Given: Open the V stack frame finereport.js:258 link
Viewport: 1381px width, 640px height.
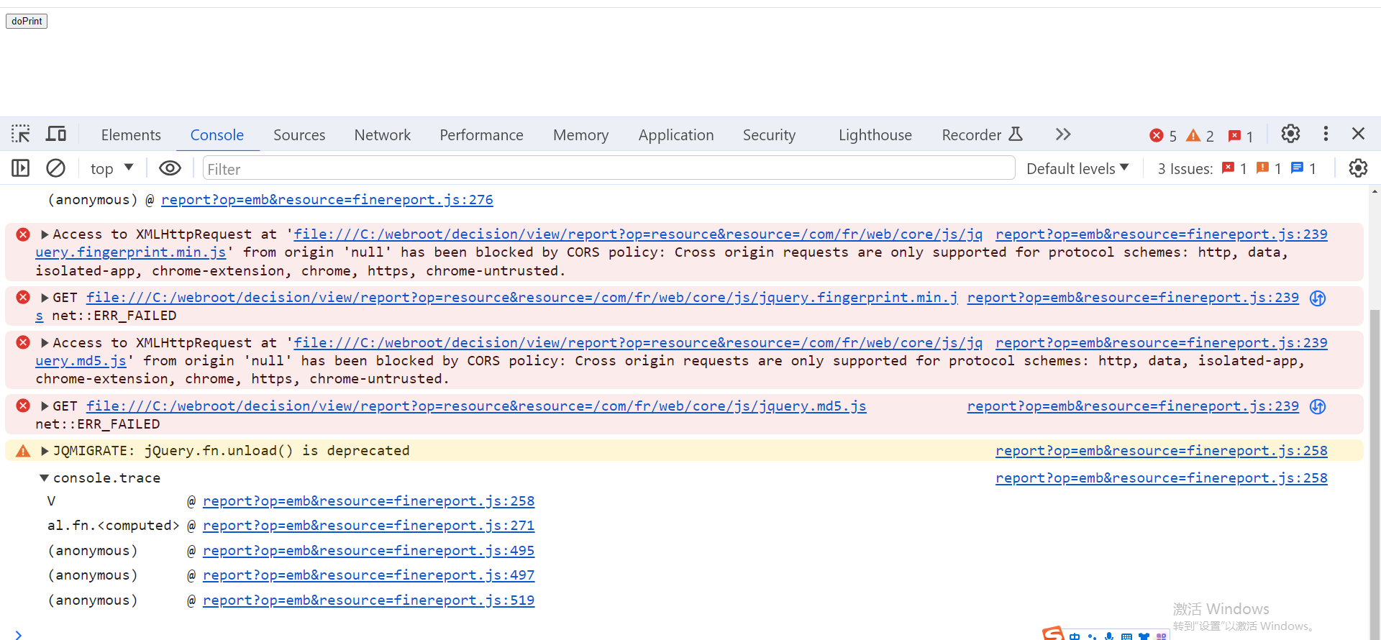Looking at the screenshot, I should tap(369, 501).
